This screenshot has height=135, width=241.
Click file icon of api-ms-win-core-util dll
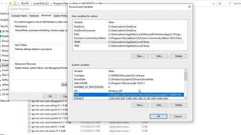coord(29,127)
